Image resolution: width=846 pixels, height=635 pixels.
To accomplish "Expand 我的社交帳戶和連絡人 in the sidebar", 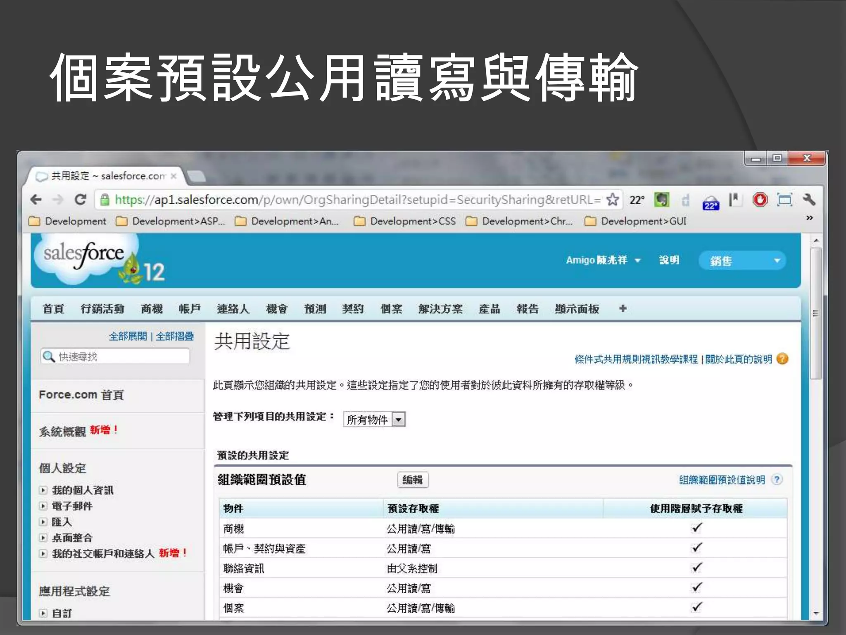I will [x=43, y=554].
